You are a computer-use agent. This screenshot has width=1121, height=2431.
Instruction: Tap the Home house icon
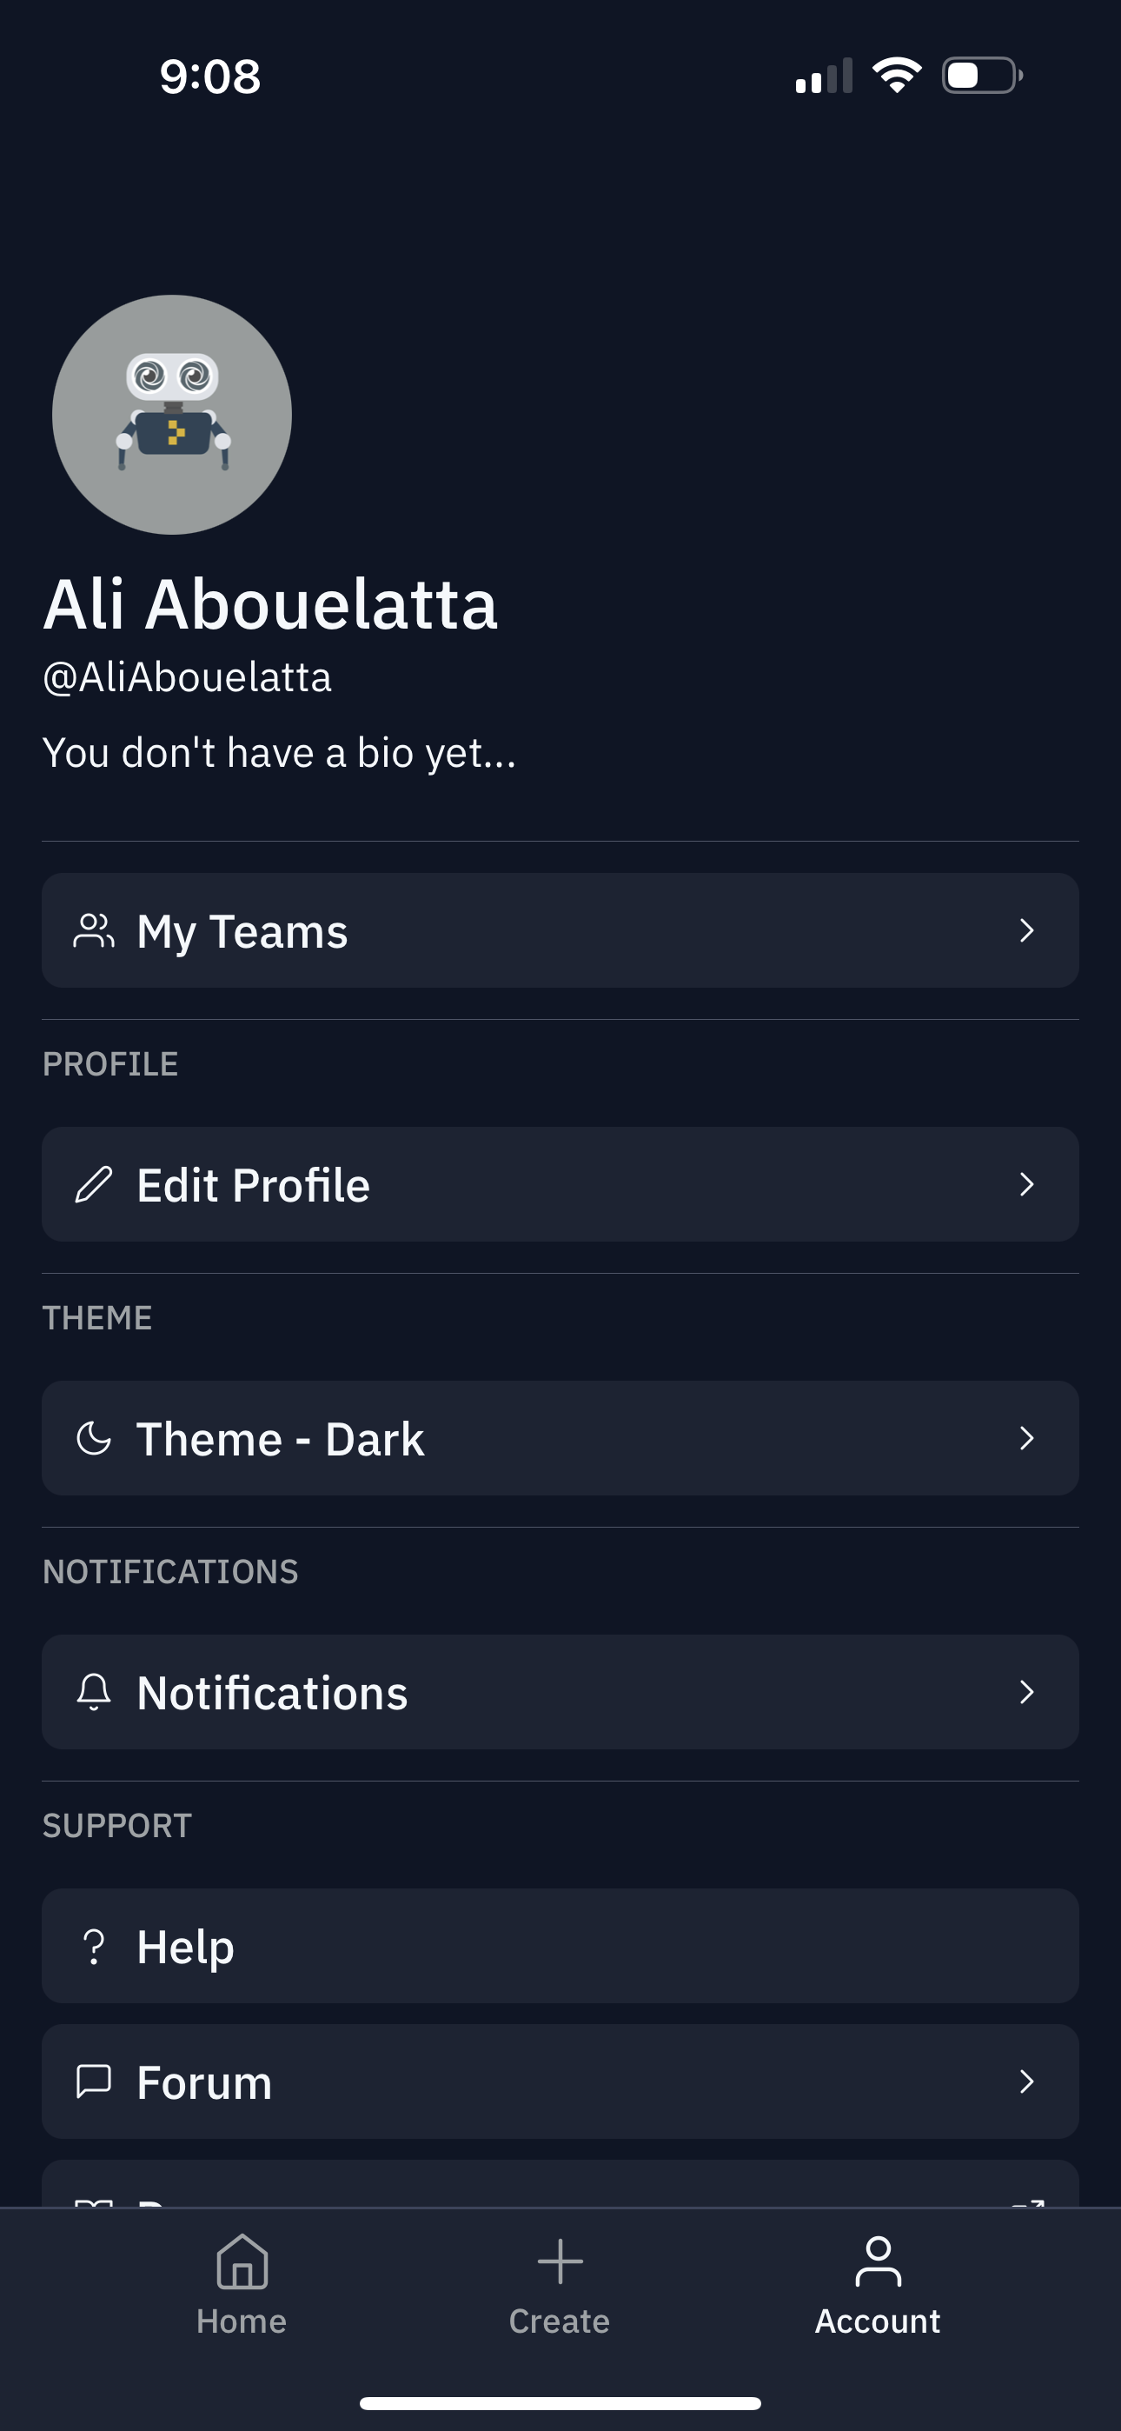point(242,2261)
